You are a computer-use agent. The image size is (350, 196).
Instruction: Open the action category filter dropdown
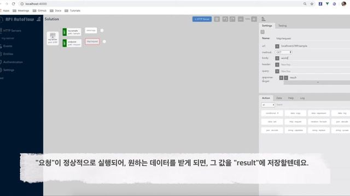(268, 105)
